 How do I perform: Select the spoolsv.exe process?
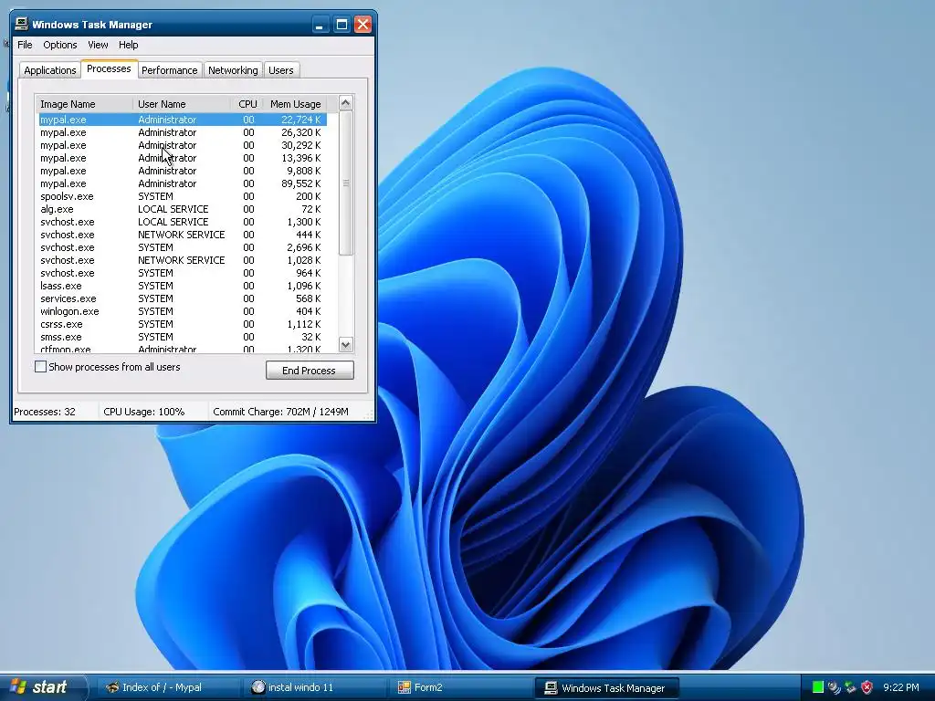[x=183, y=197]
